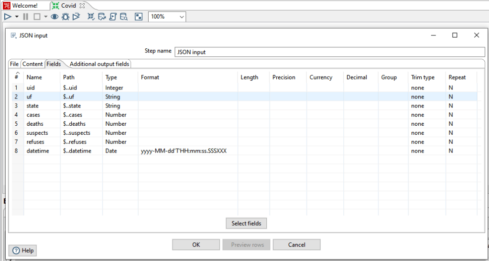Switch to the Content tab
Image resolution: width=489 pixels, height=261 pixels.
point(33,64)
